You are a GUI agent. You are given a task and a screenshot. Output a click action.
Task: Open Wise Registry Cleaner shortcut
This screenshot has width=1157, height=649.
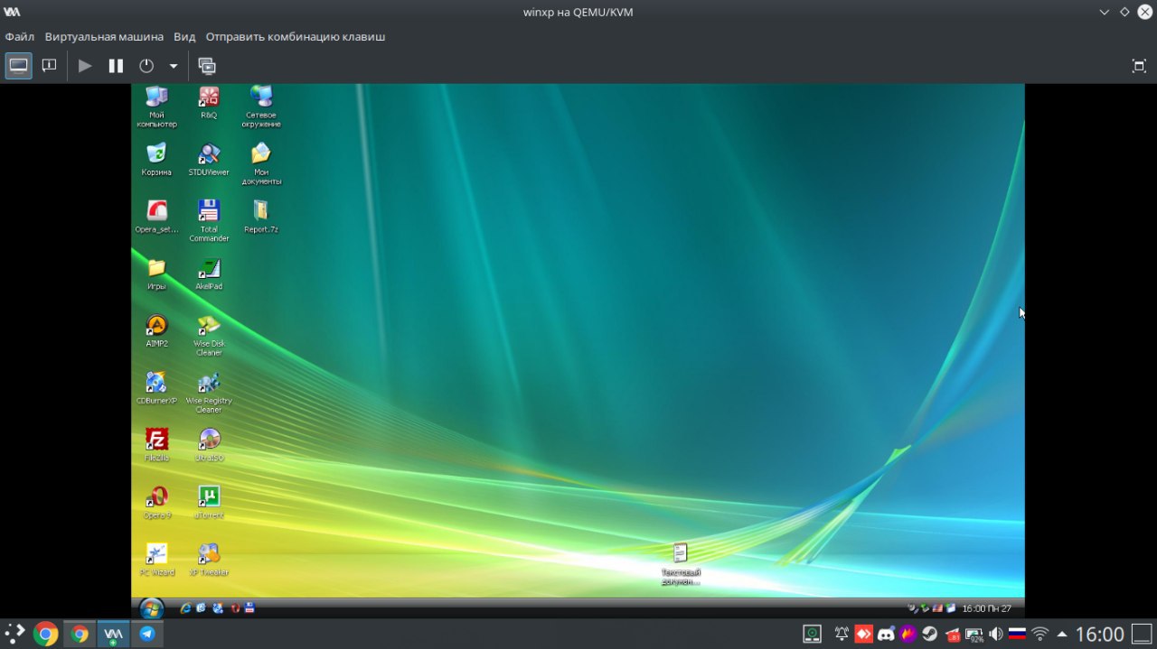point(209,393)
